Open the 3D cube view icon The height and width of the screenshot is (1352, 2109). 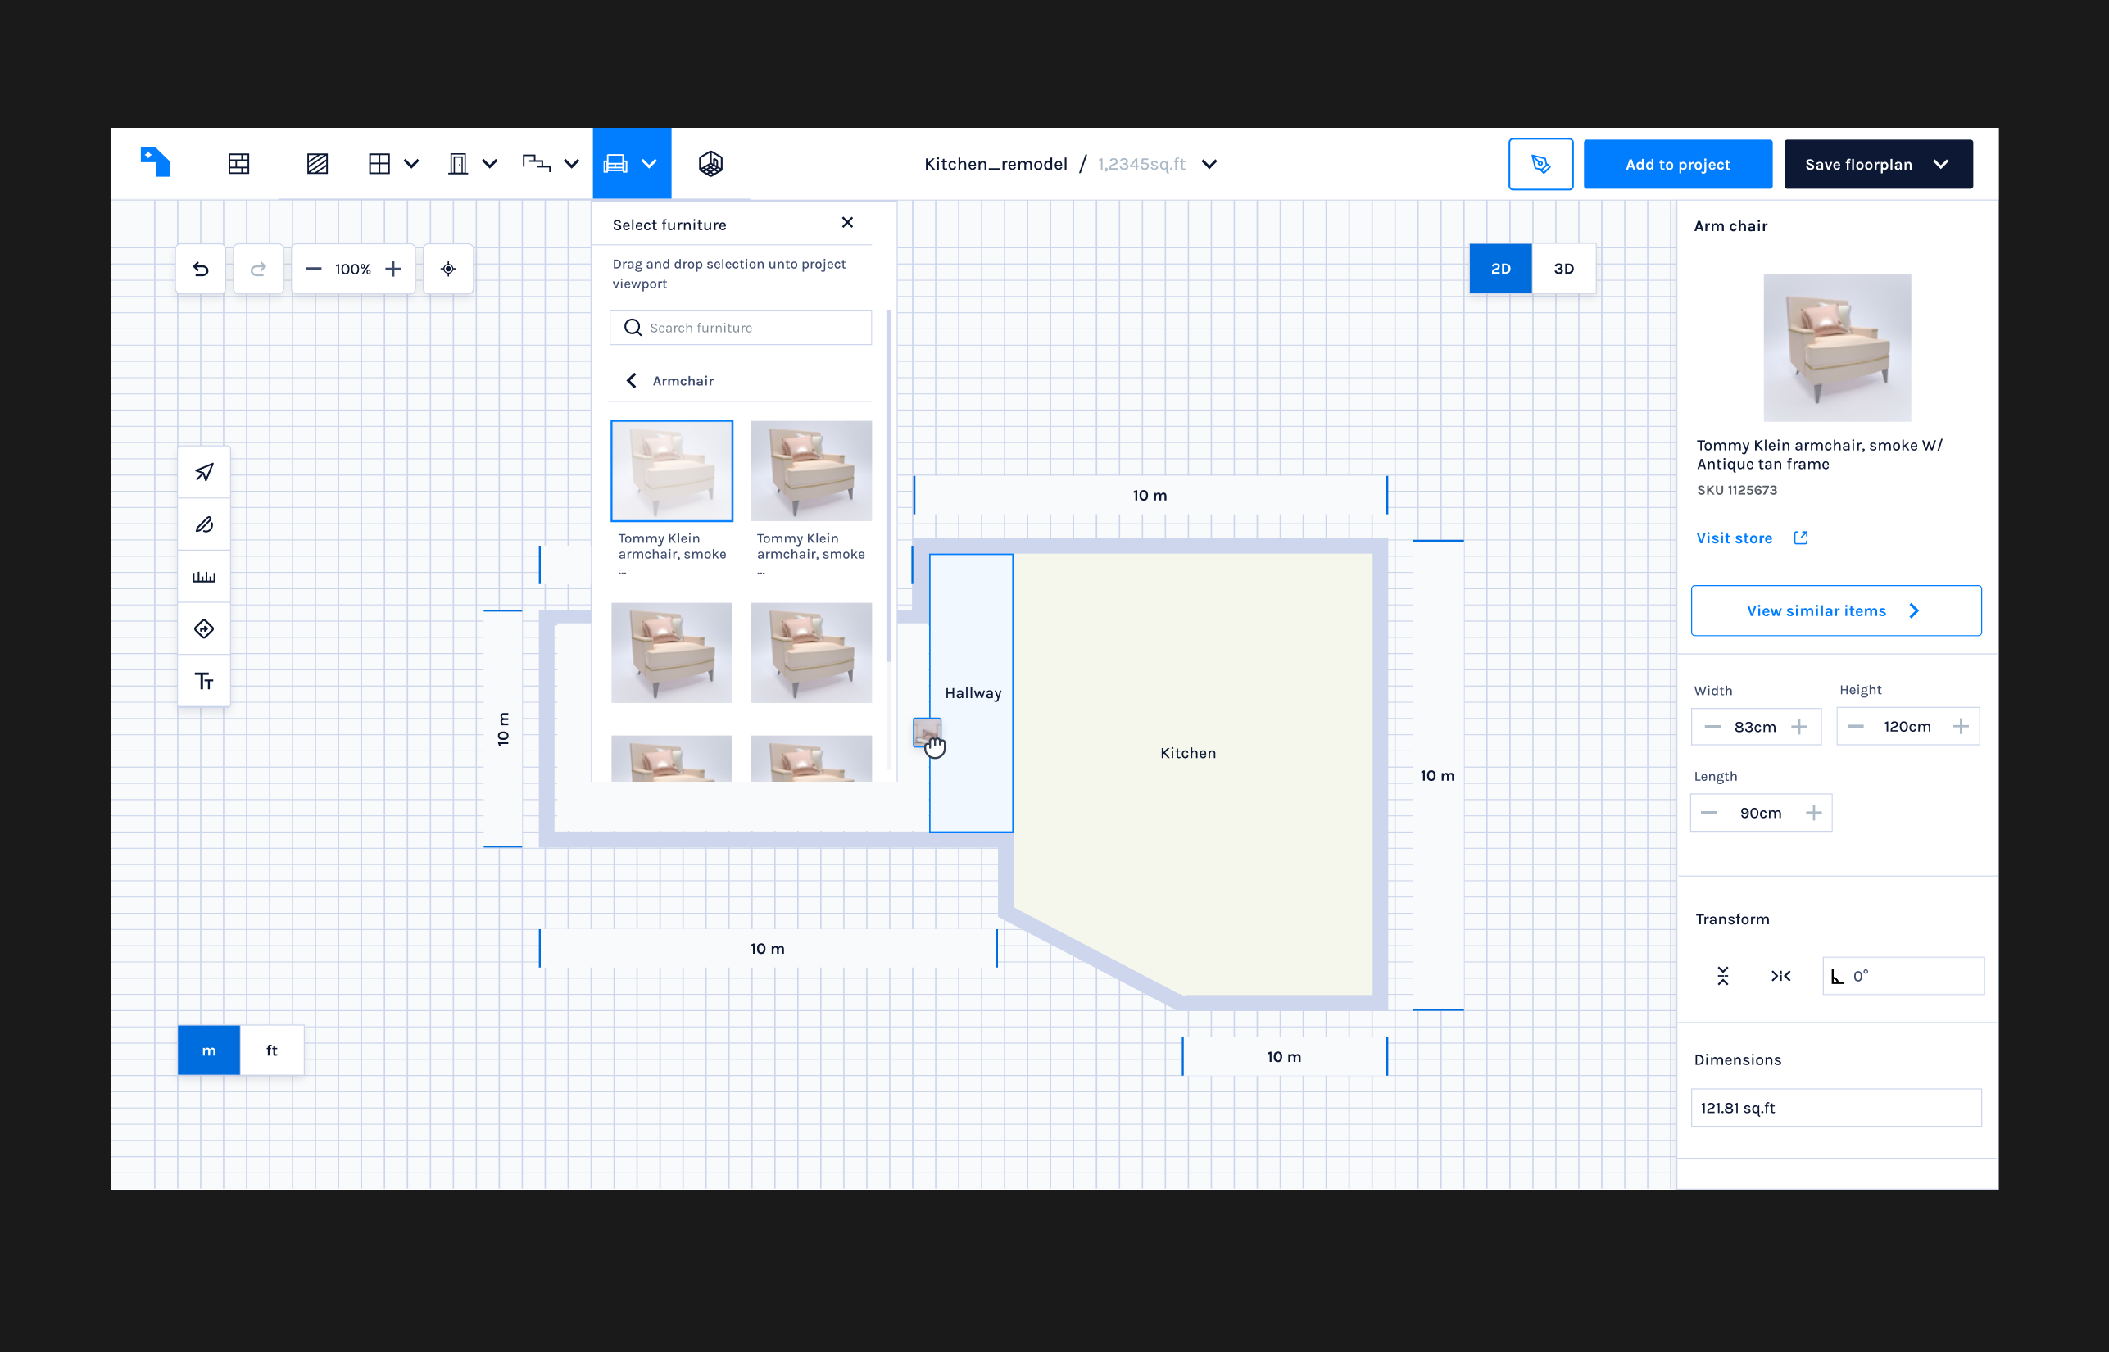click(710, 164)
